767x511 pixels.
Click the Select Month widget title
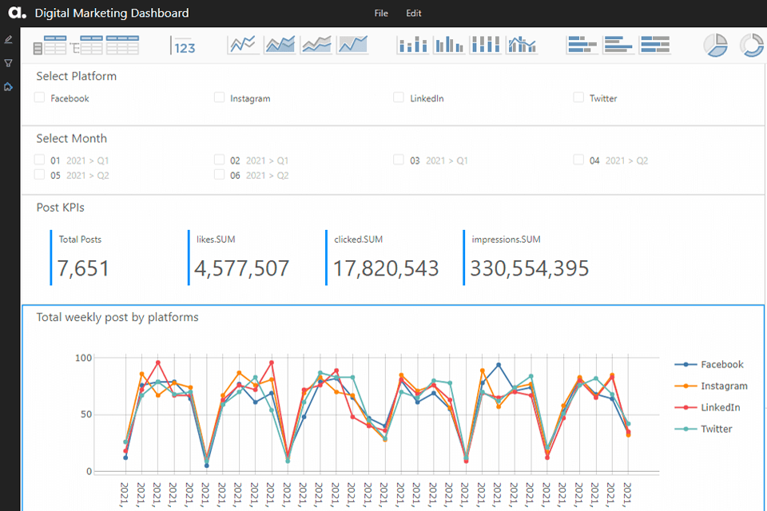[x=71, y=138]
